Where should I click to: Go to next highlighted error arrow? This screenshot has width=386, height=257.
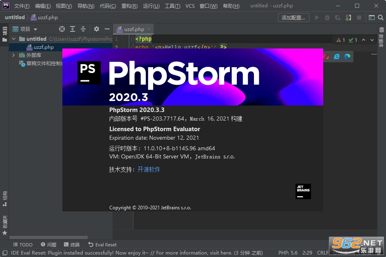coord(372,40)
